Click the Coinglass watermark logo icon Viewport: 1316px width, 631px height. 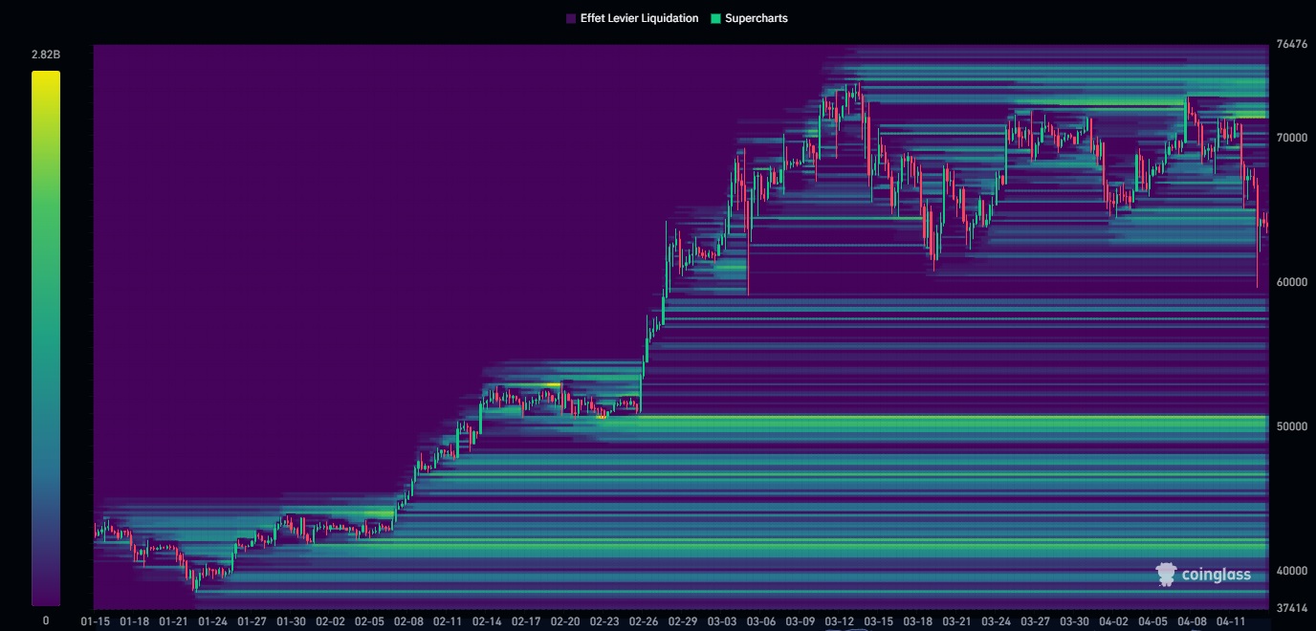1165,575
